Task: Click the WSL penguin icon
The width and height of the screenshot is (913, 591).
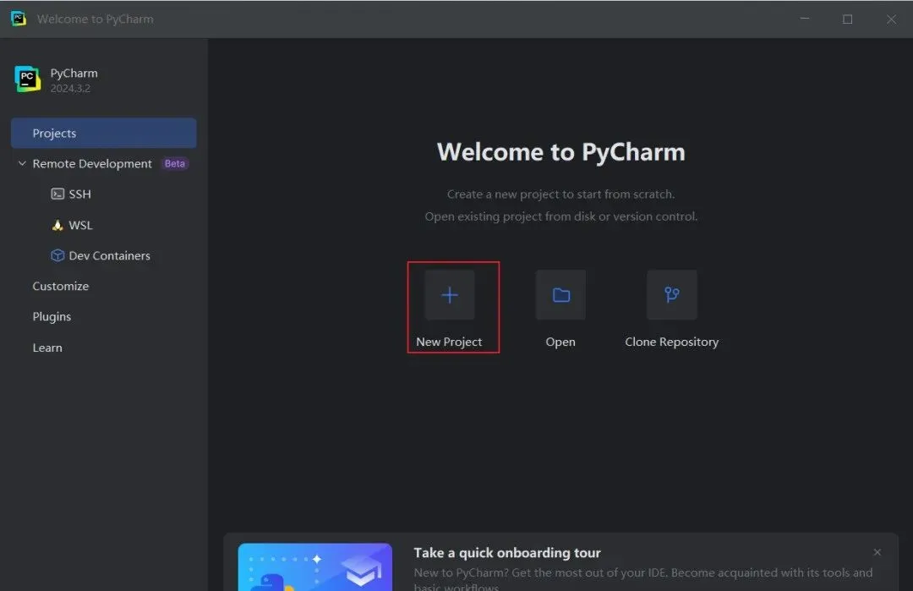Action: coord(57,226)
